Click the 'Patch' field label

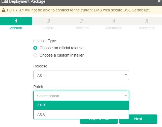38,87
